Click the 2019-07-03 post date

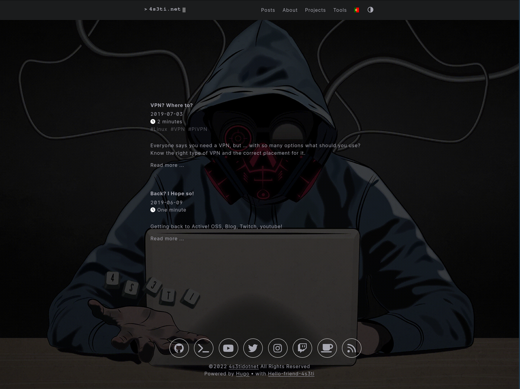click(x=166, y=114)
